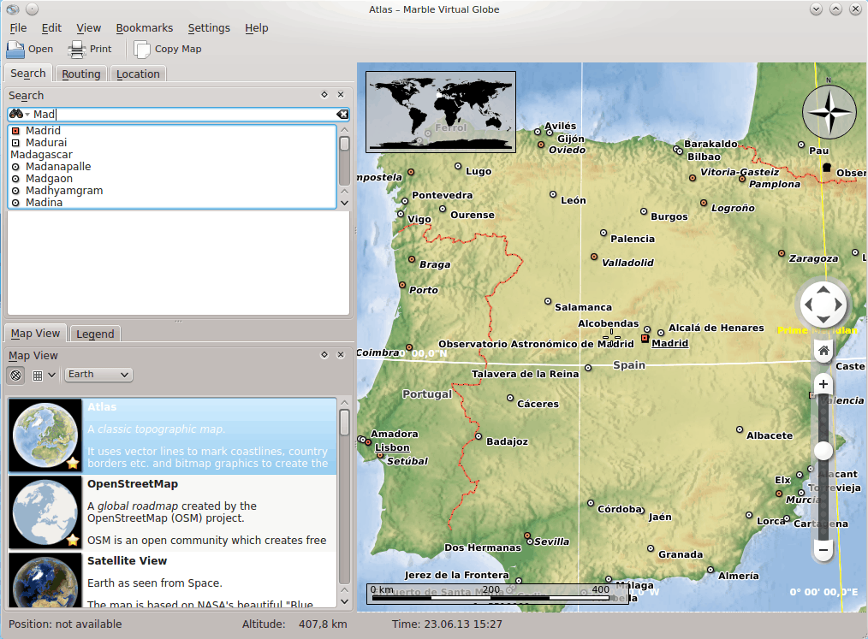Go to home position on the map
This screenshot has height=639, width=868.
(823, 350)
